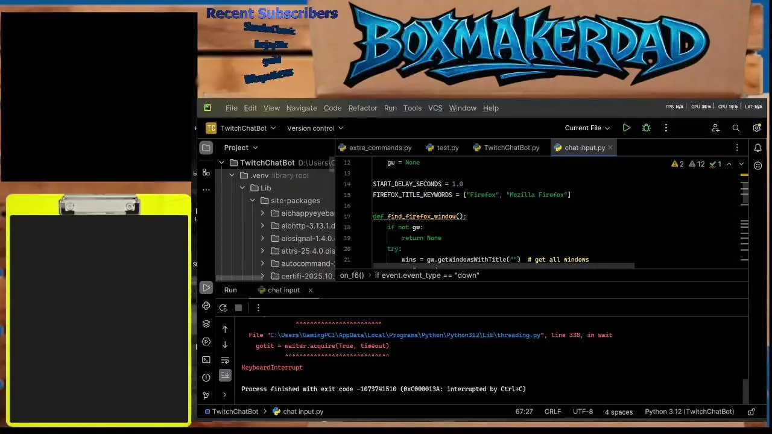Start debugging with the green bug icon
Screen dimensions: 772x434
[x=646, y=128]
